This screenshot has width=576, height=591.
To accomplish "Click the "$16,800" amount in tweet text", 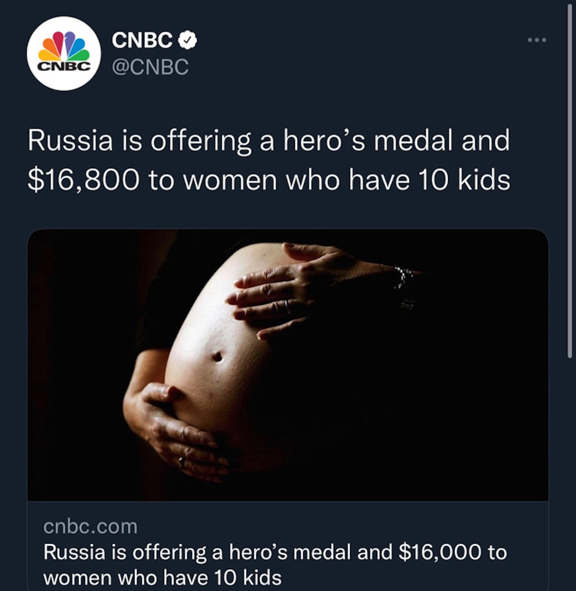I will click(x=83, y=180).
